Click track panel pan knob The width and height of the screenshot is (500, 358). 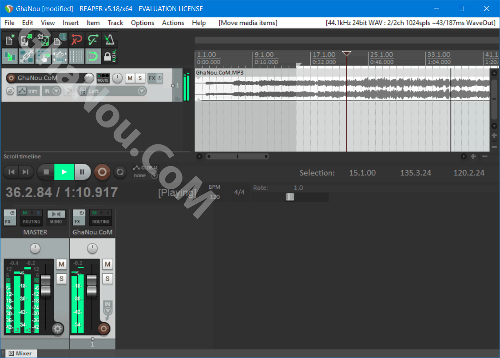pyautogui.click(x=117, y=78)
